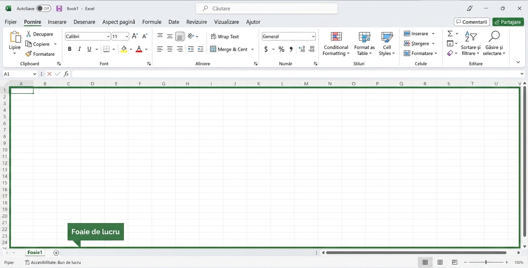Screen dimensions: 528x268
Task: Open the font name Calibri combo box
Action: [x=88, y=36]
